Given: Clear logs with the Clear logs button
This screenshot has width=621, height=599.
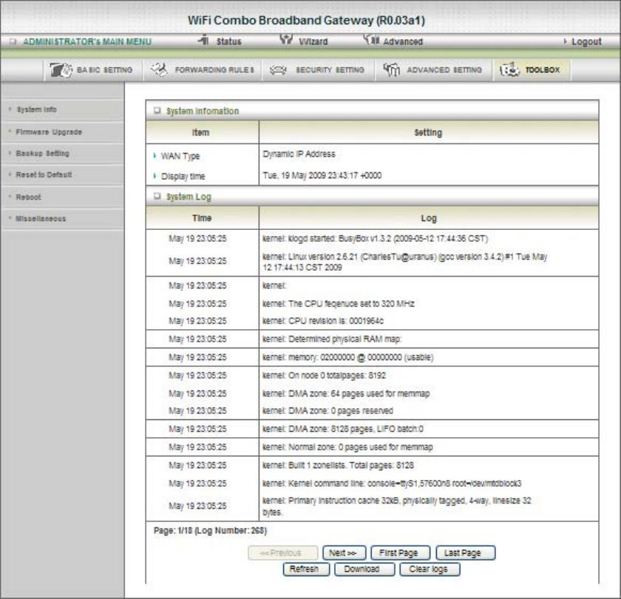Looking at the screenshot, I should click(430, 569).
